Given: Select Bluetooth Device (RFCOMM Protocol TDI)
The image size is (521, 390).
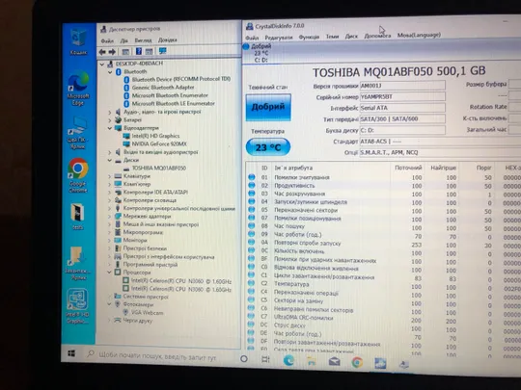Looking at the screenshot, I should coord(181,79).
